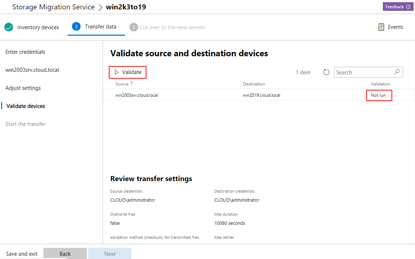Click the search magnifier icon

point(397,72)
